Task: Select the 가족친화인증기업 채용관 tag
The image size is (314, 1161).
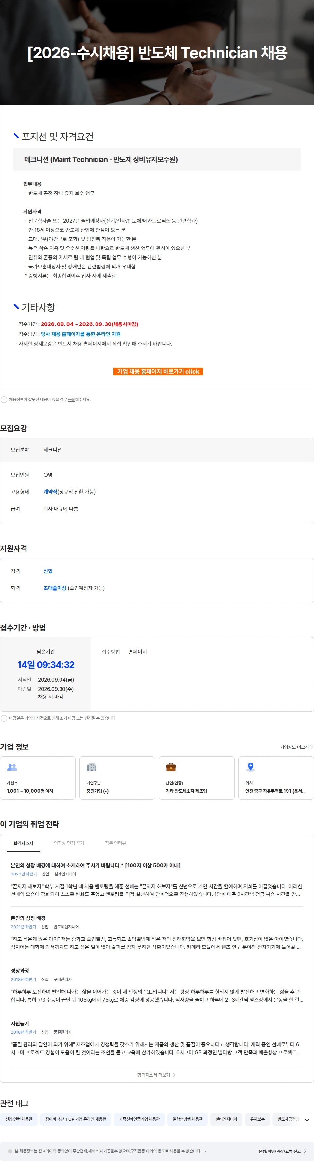Action: point(139,1119)
